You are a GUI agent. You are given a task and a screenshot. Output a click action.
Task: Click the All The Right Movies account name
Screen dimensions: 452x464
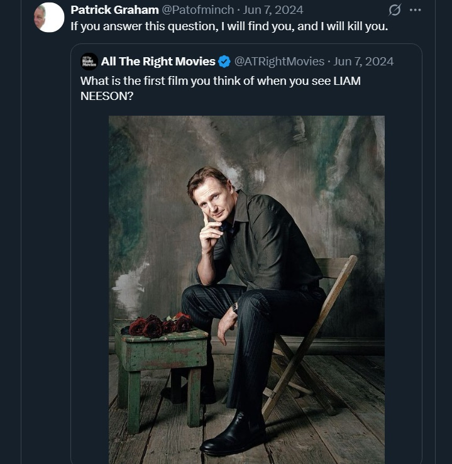[158, 61]
